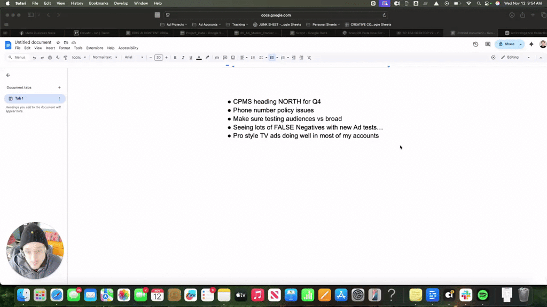This screenshot has width=547, height=307.
Task: Toggle the bulleted list button
Action: pyautogui.click(x=272, y=58)
